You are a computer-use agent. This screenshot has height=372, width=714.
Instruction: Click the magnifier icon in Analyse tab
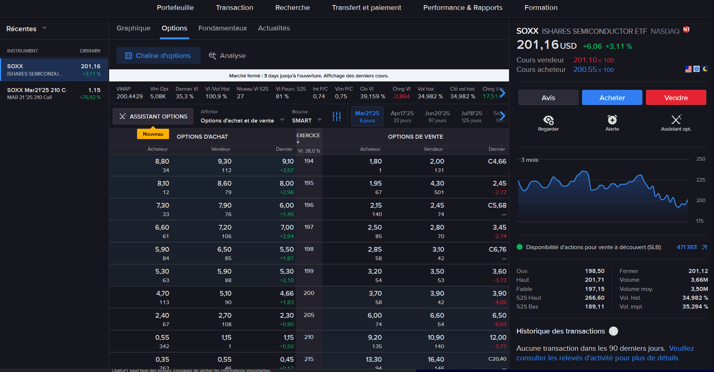click(212, 56)
